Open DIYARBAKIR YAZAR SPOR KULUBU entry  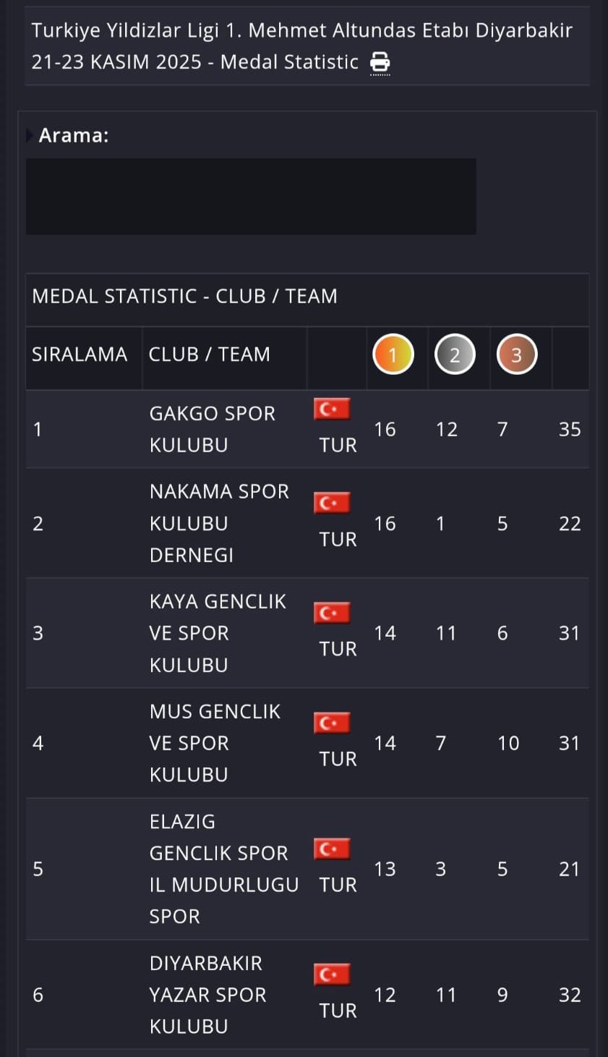(207, 995)
